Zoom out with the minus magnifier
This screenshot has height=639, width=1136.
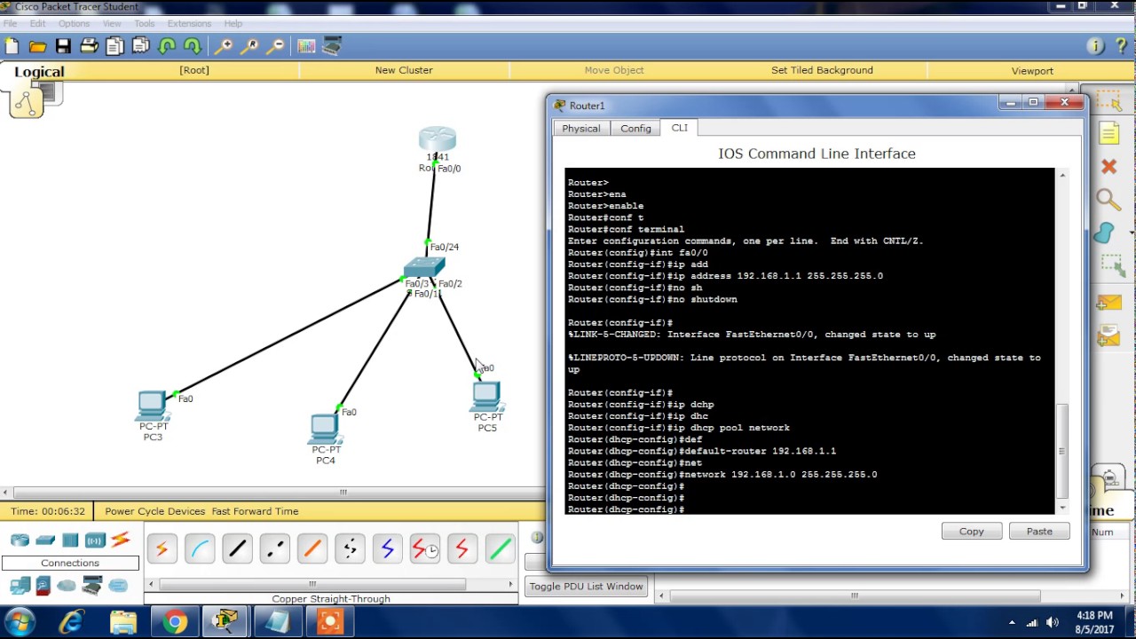pyautogui.click(x=276, y=46)
